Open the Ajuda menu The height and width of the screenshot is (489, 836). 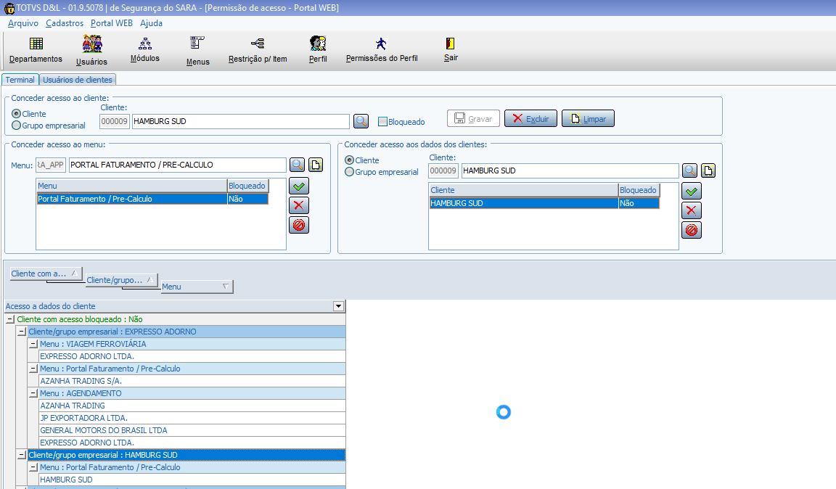152,23
